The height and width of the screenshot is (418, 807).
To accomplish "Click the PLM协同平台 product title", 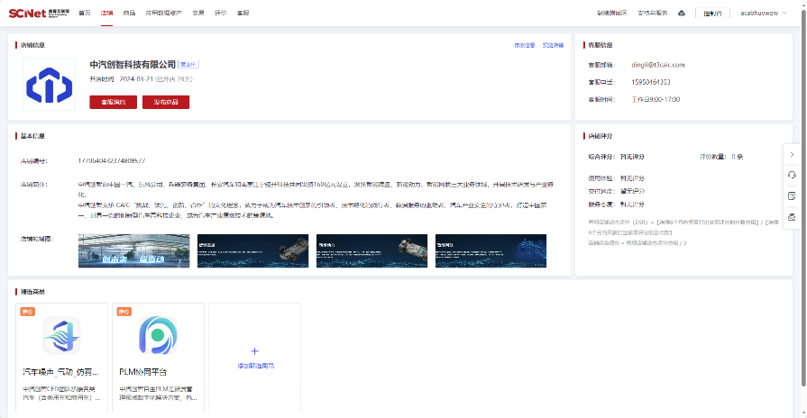I will 143,372.
